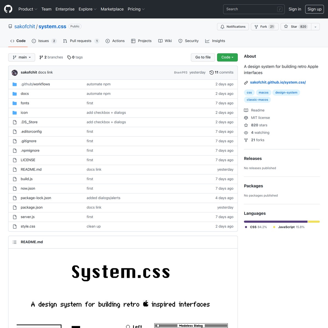Click the README book icon in About
This screenshot has height=328, width=328.
coord(246,110)
